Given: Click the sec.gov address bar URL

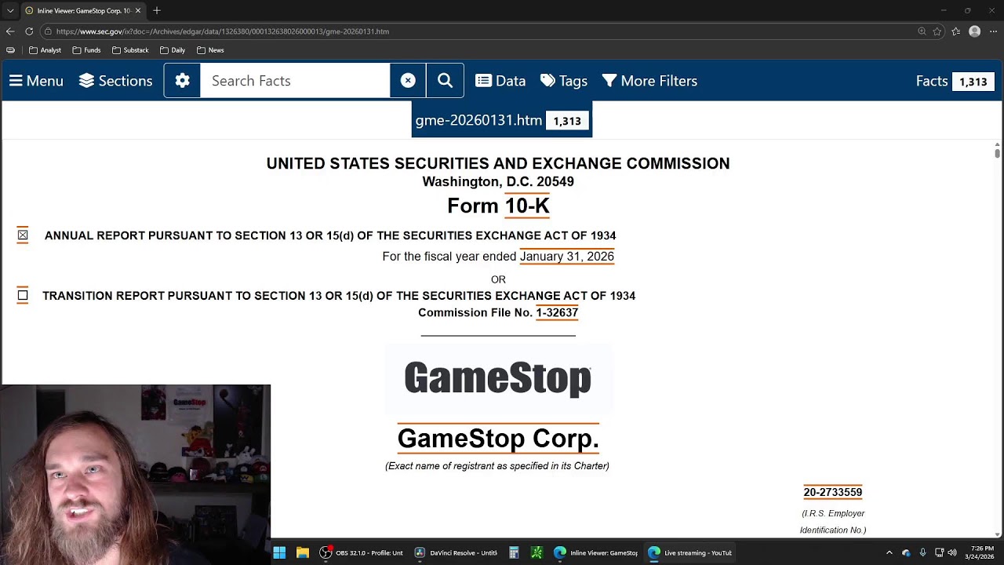Looking at the screenshot, I should (223, 31).
